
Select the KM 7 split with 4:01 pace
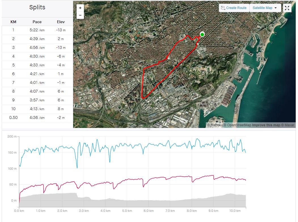coord(37,83)
